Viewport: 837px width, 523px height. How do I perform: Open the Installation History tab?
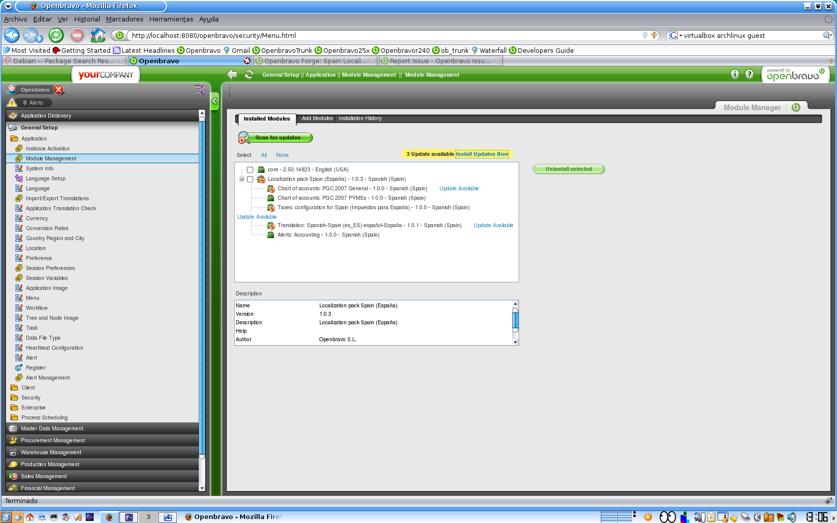[360, 119]
